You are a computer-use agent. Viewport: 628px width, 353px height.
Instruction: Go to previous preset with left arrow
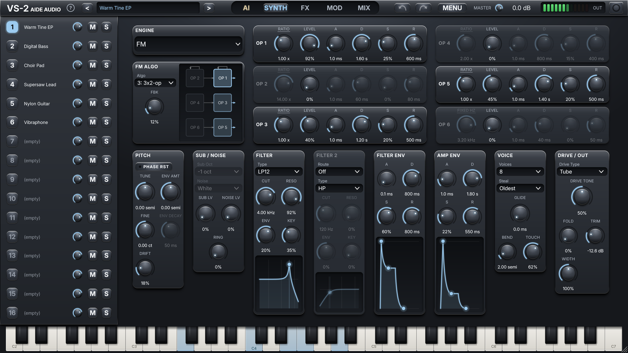[88, 8]
